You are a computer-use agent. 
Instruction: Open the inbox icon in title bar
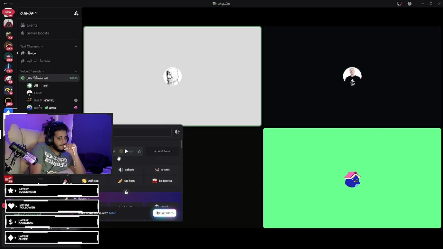pyautogui.click(x=399, y=4)
